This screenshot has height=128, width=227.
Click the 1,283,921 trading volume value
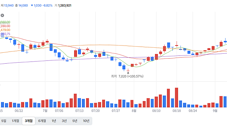tap(65, 6)
